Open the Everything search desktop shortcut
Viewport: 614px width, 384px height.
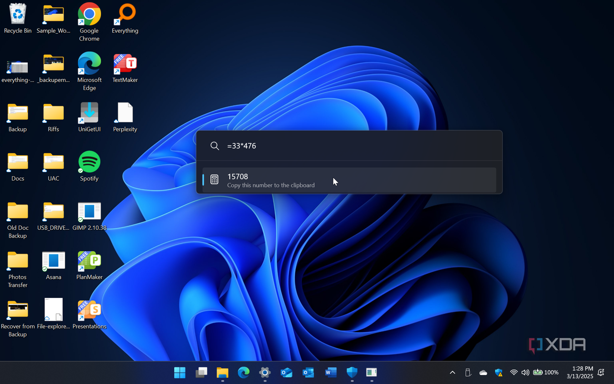point(125,19)
